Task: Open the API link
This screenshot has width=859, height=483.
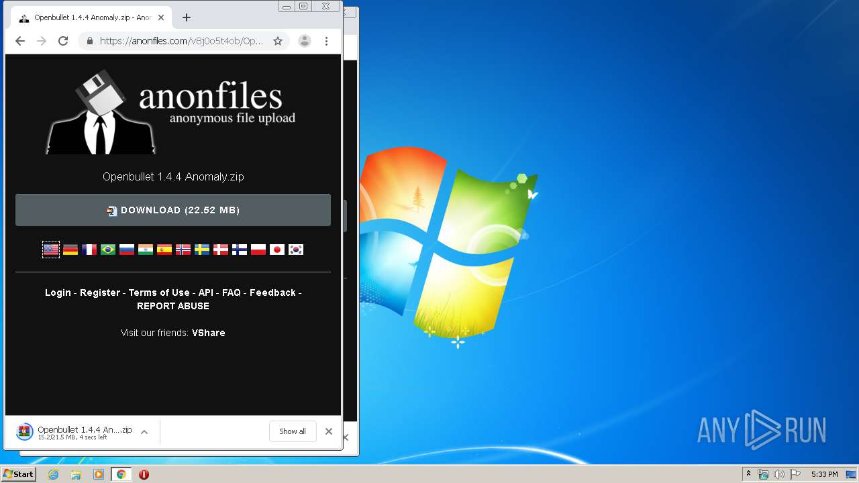Action: tap(206, 293)
